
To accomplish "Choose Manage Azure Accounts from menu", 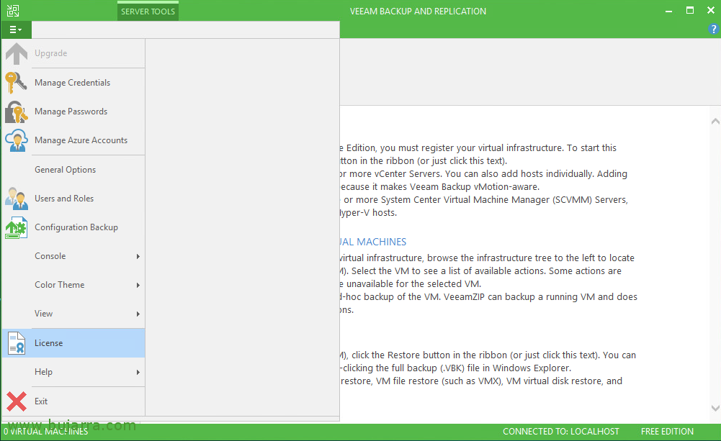I will pos(73,140).
